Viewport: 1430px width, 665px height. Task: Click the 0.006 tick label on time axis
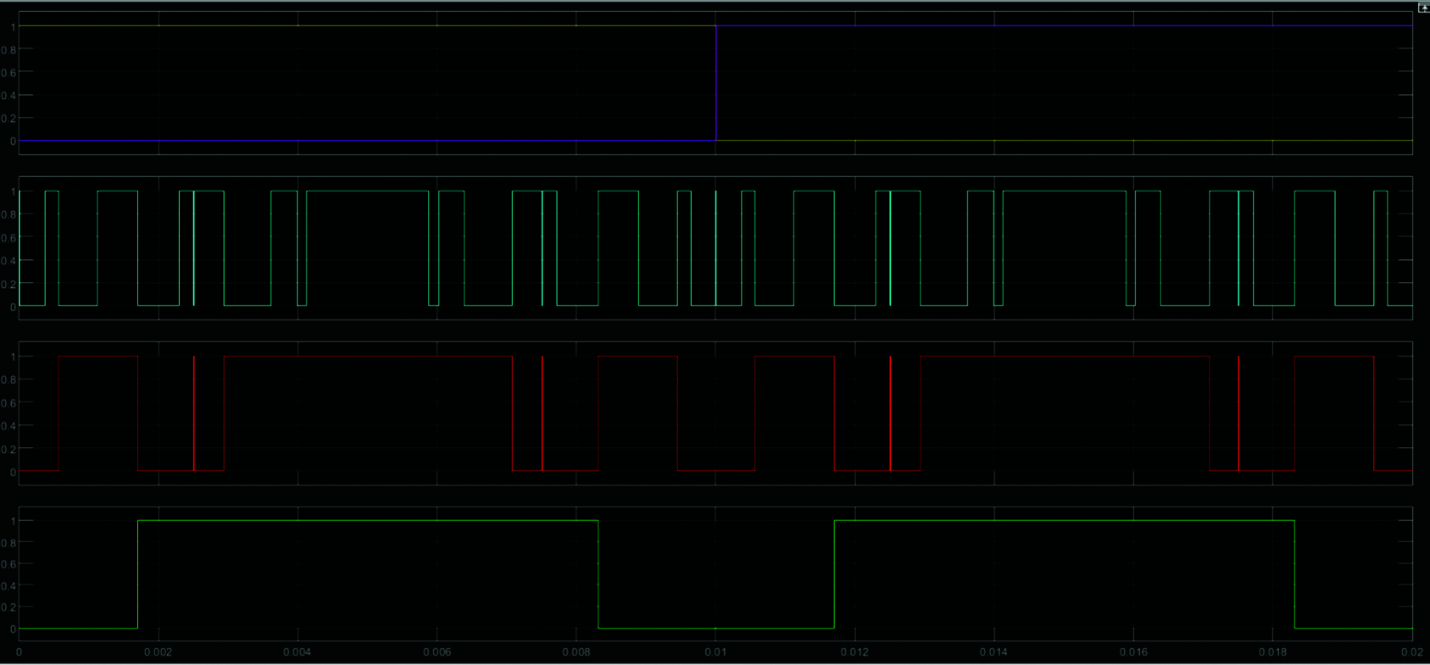tap(436, 652)
